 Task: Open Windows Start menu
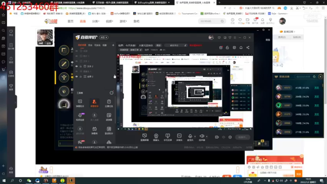click(4, 180)
